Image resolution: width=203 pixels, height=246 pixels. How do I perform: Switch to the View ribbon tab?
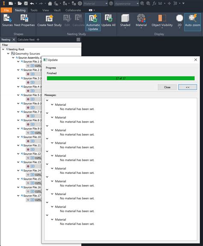pyautogui.click(x=45, y=10)
